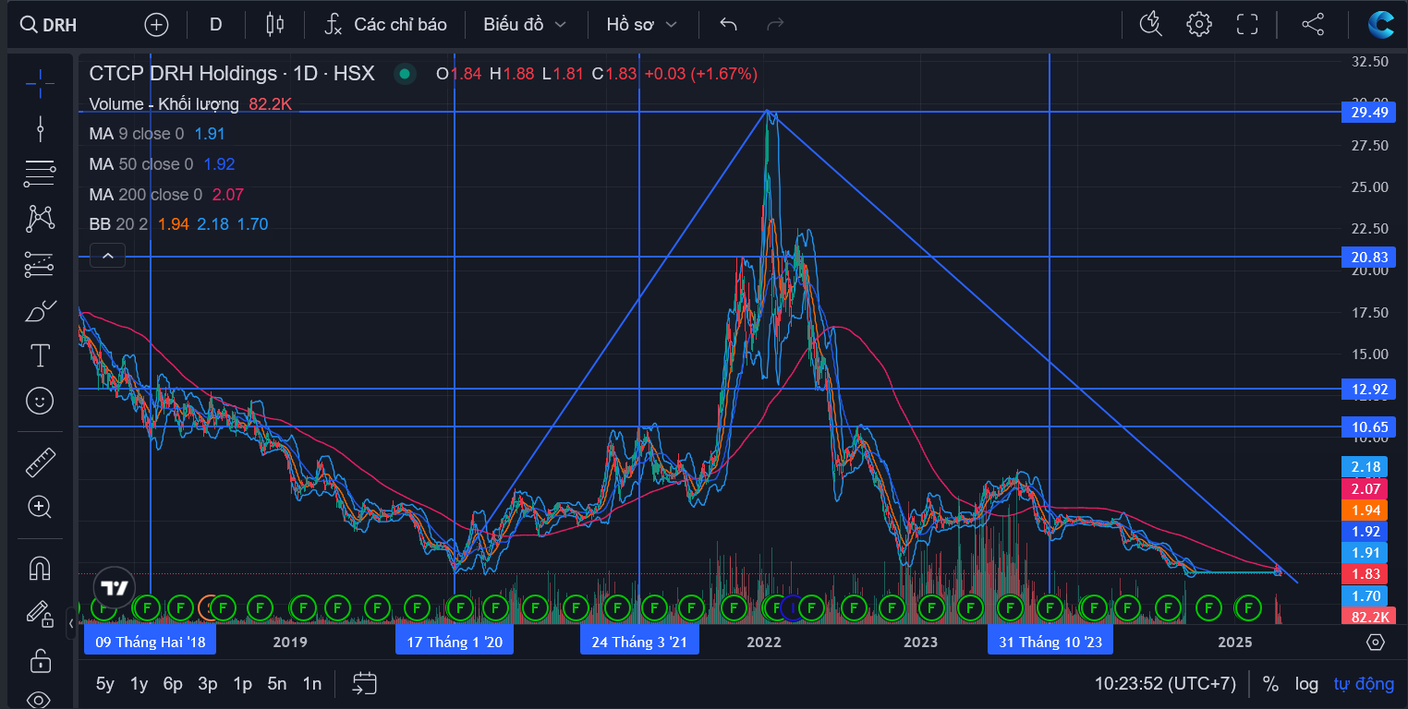Viewport: 1408px width, 709px height.
Task: Set the chart range to 6p
Action: coord(173,684)
